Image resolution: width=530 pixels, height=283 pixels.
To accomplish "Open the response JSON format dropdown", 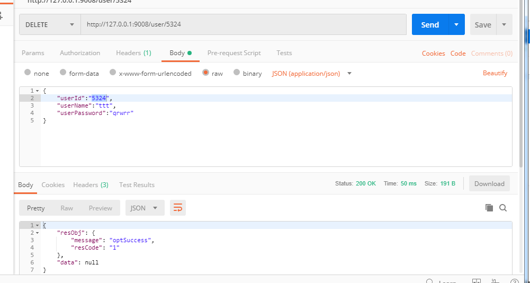I will pyautogui.click(x=145, y=208).
